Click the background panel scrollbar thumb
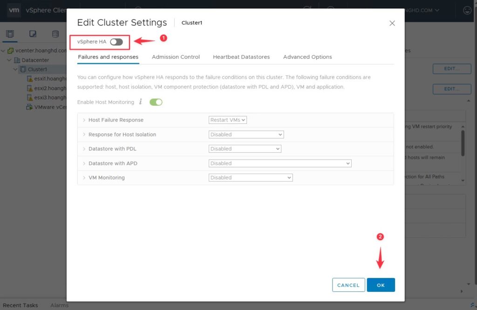The width and height of the screenshot is (477, 310). 463,143
